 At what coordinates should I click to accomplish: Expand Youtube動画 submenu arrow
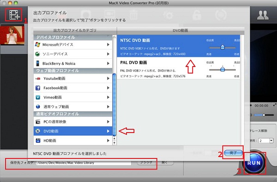108,79
